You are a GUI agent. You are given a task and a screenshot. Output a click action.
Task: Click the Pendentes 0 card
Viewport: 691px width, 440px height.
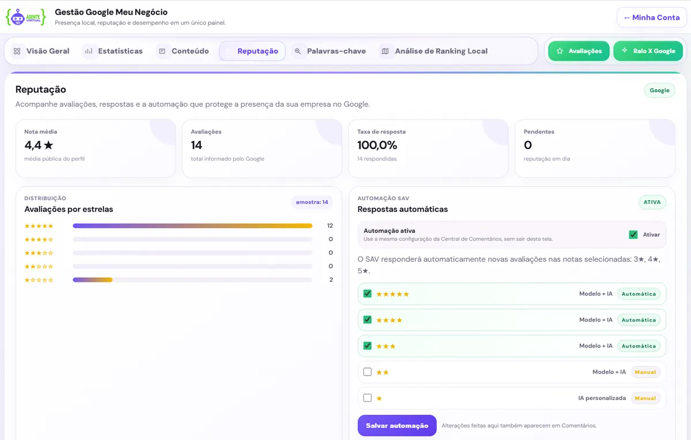595,148
